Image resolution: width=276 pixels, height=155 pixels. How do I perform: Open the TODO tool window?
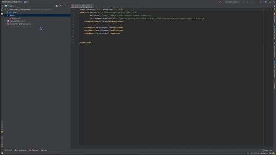coord(9,150)
